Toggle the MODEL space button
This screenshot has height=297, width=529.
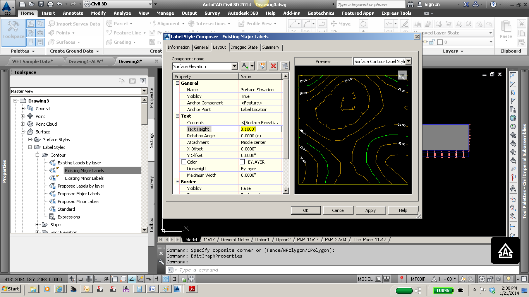click(x=365, y=279)
